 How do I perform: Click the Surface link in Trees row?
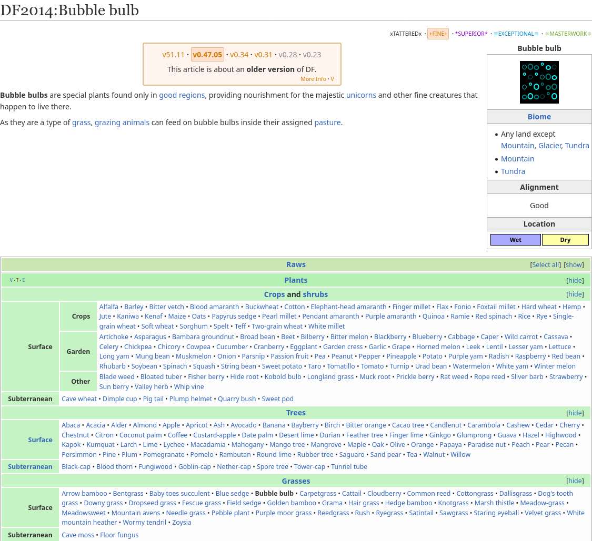pos(40,440)
